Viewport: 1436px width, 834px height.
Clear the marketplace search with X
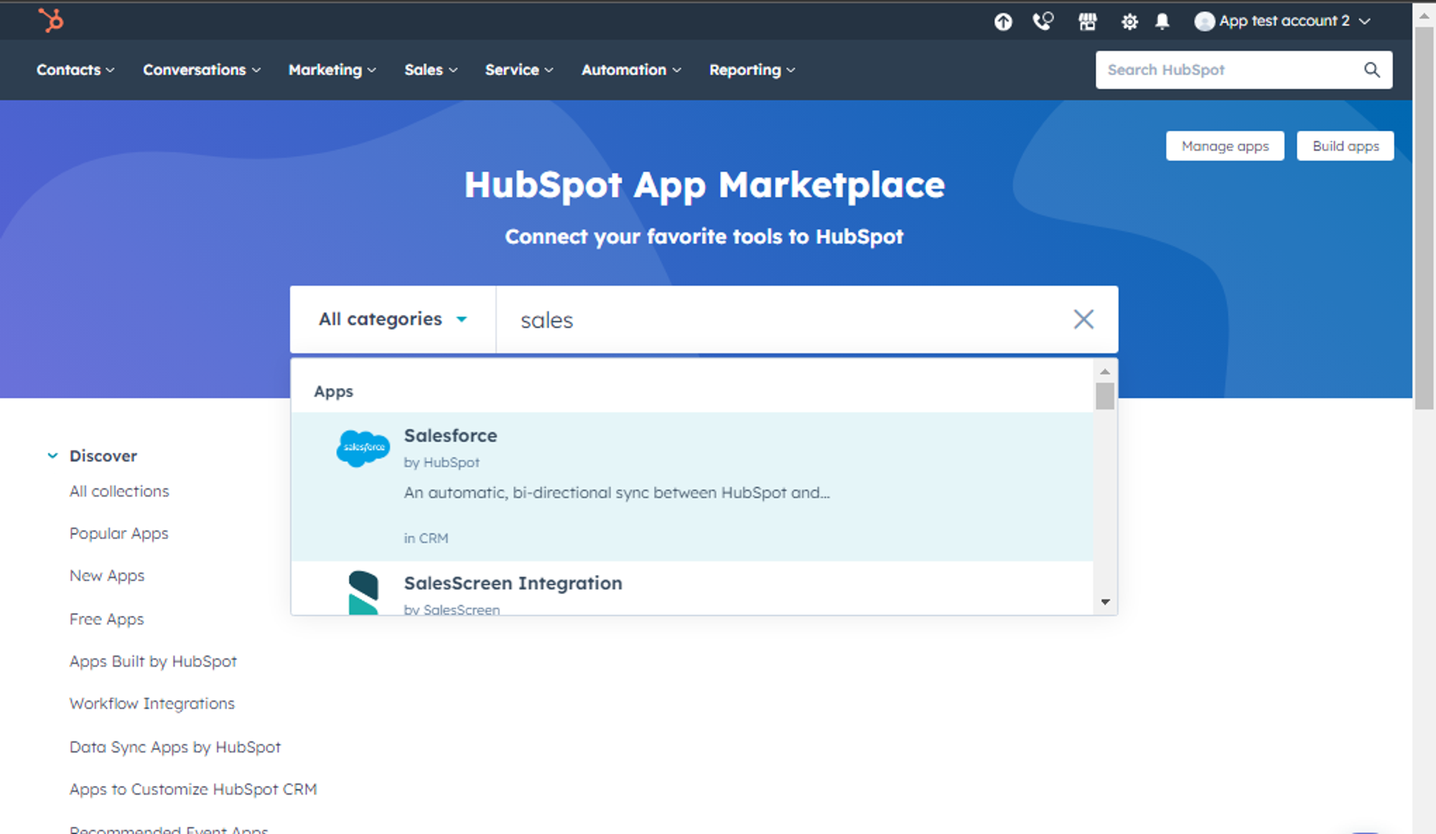coord(1083,319)
